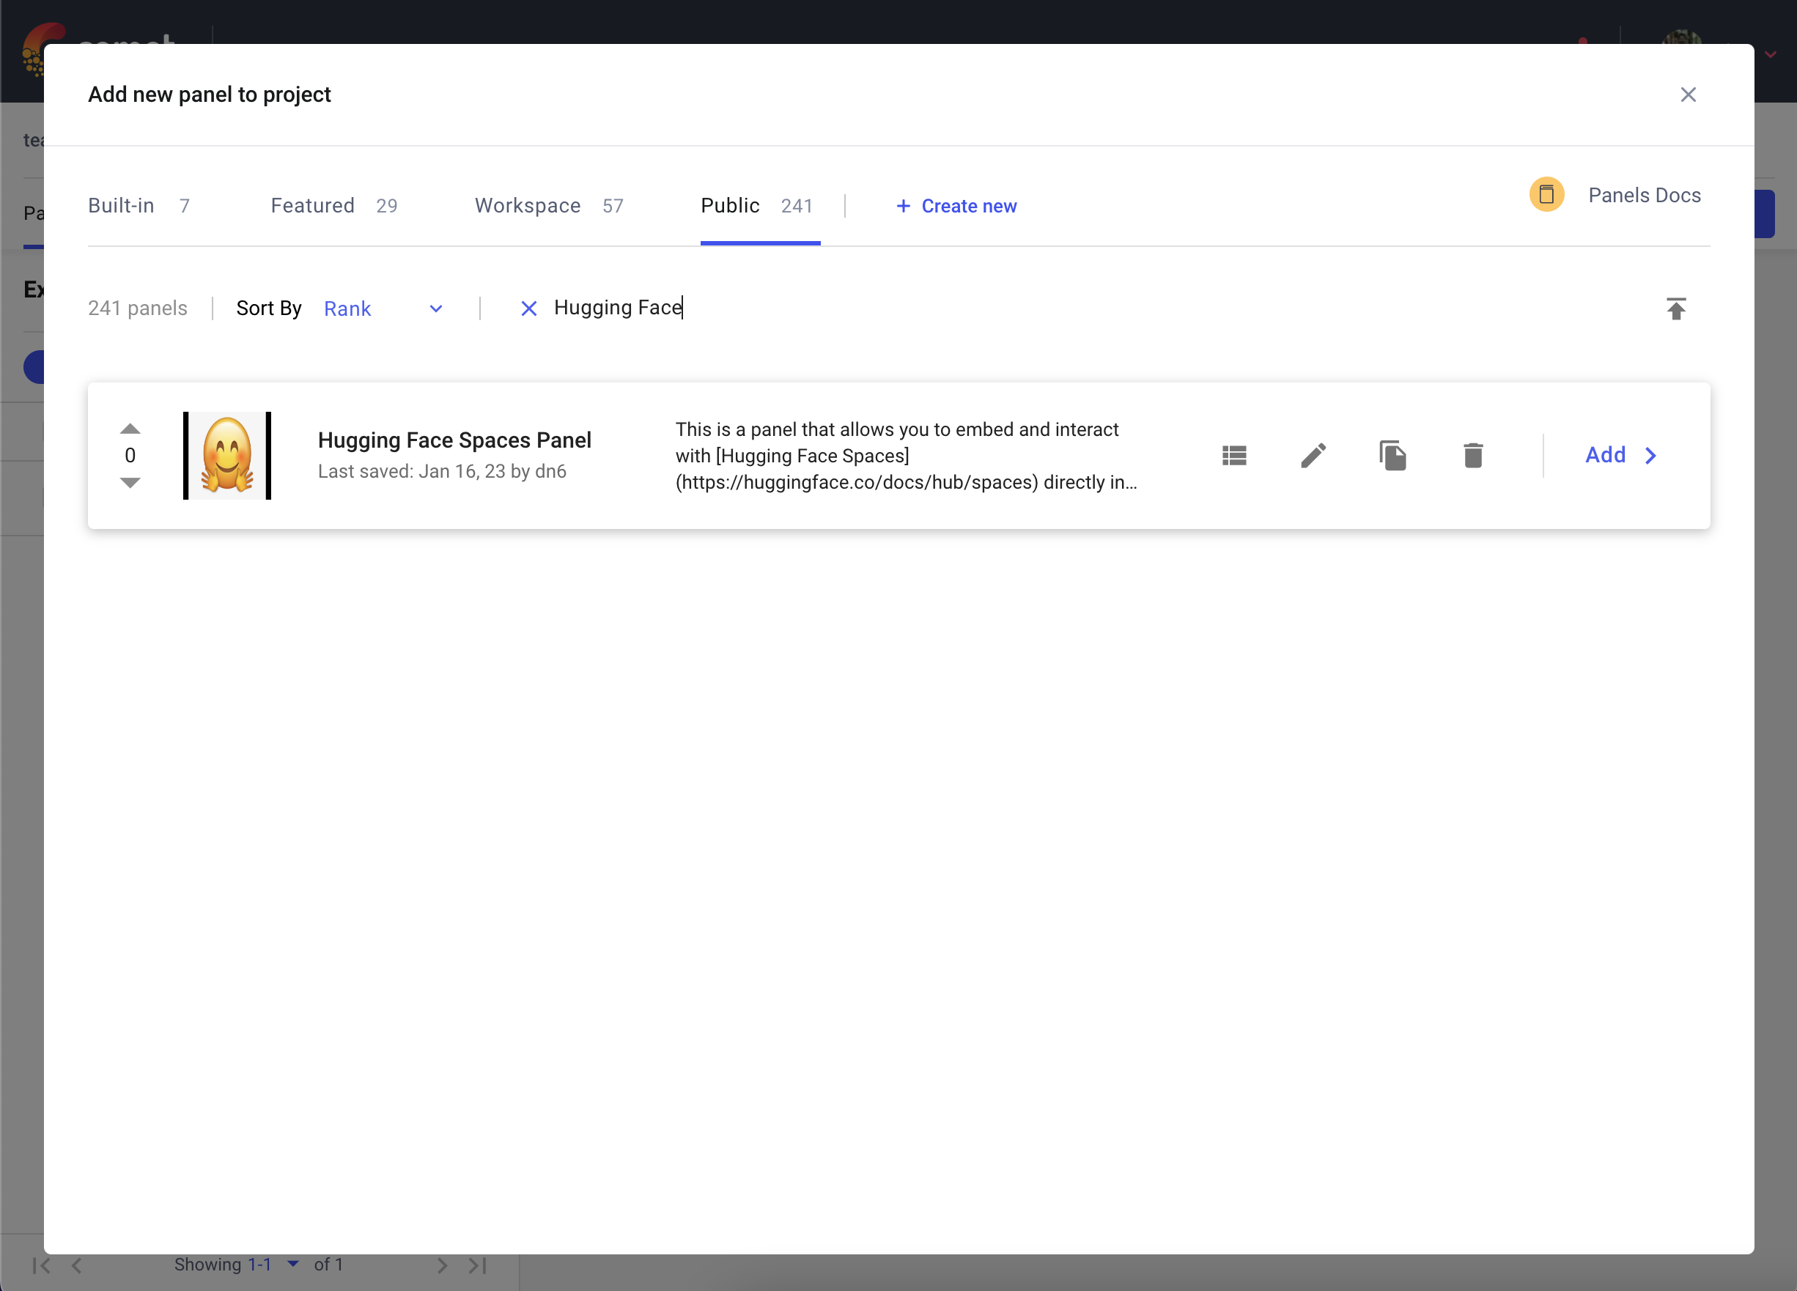The image size is (1797, 1291).
Task: Click the upload/export arrow icon
Action: point(1675,308)
